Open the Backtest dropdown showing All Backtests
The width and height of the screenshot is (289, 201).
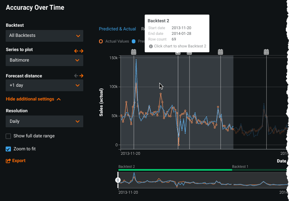(44, 36)
